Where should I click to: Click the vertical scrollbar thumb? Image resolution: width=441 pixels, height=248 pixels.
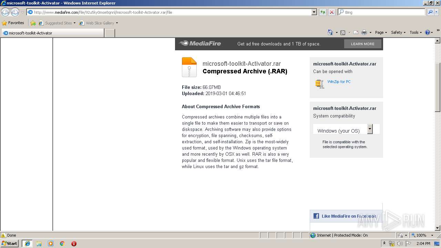coord(438,87)
